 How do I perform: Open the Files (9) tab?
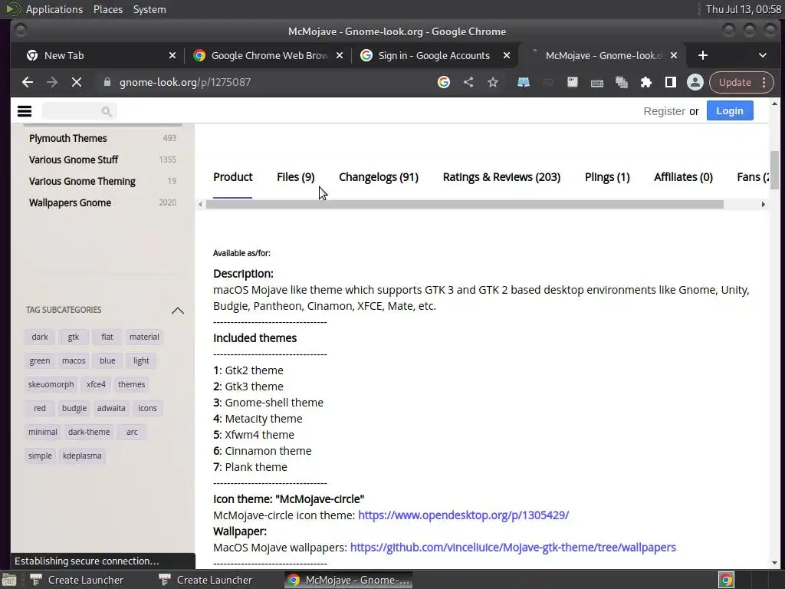[x=295, y=177]
